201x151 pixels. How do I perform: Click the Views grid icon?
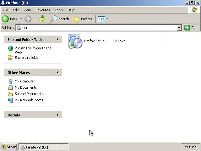point(101,19)
